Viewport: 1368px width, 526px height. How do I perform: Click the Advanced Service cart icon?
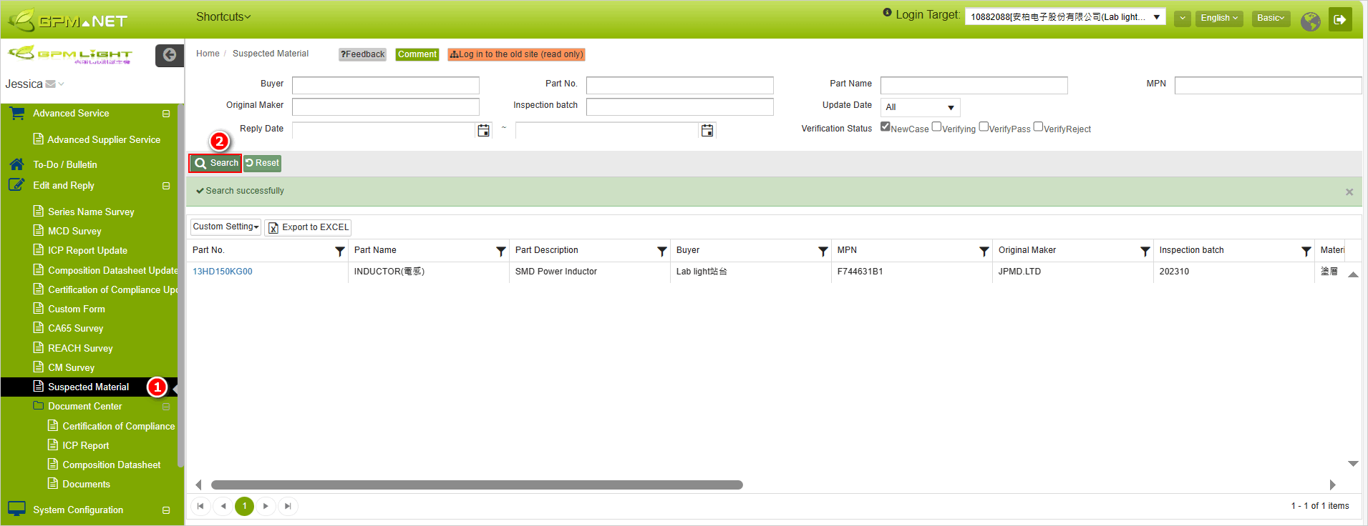click(17, 113)
